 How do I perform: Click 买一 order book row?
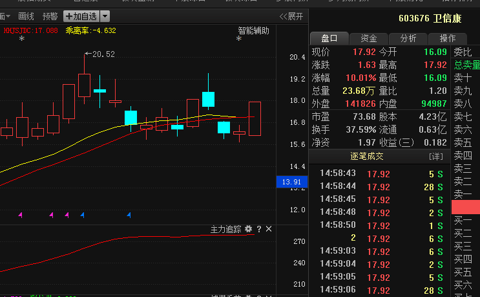click(x=466, y=220)
